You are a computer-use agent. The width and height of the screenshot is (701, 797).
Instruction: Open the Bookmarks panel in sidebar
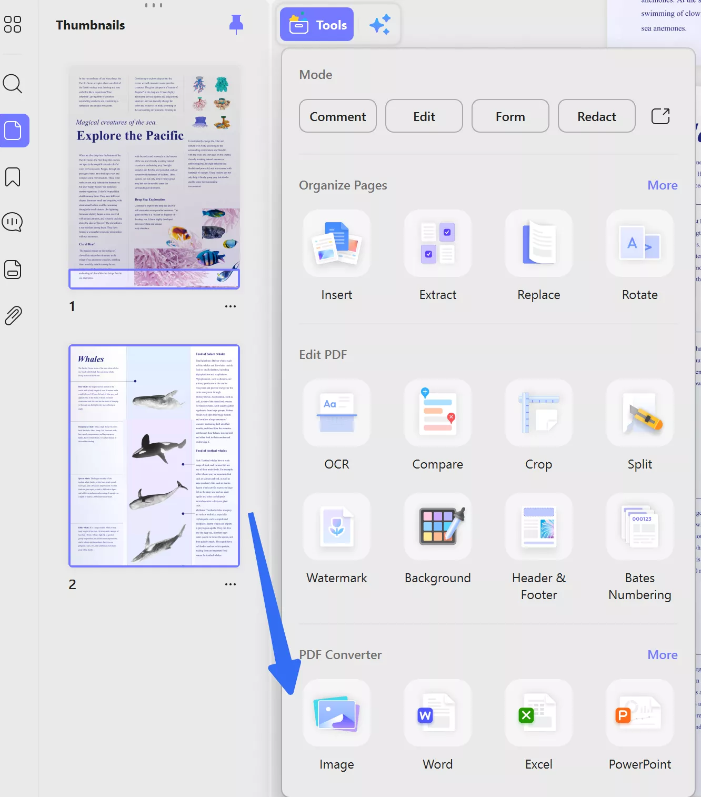click(13, 177)
